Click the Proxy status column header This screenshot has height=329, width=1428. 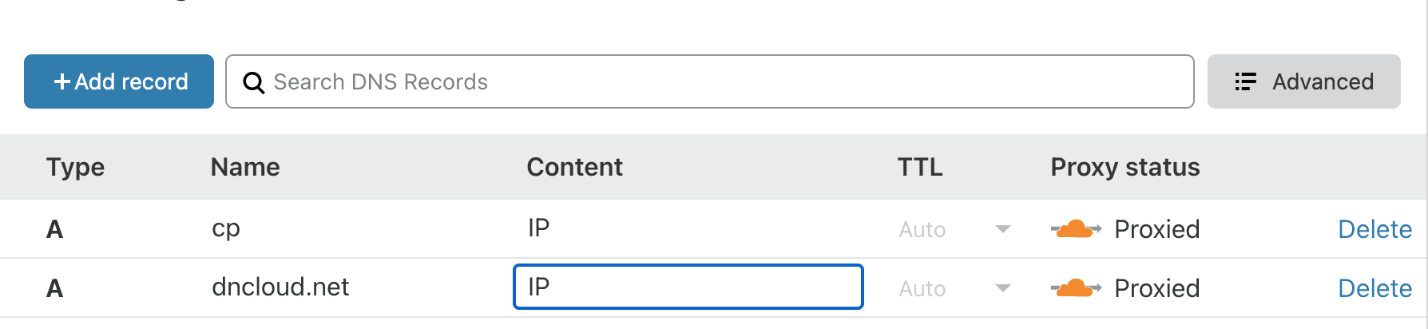(1125, 167)
